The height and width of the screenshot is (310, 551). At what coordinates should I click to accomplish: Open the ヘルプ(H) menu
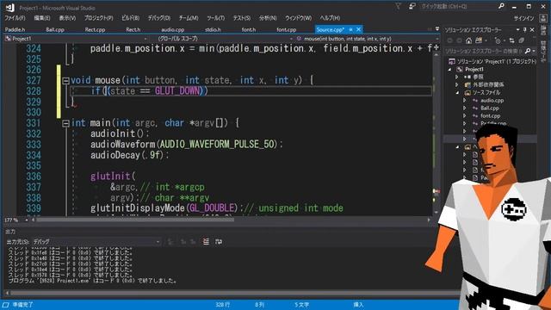330,17
